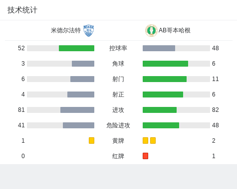Click the green 角球 bar showing 6

click(165, 64)
